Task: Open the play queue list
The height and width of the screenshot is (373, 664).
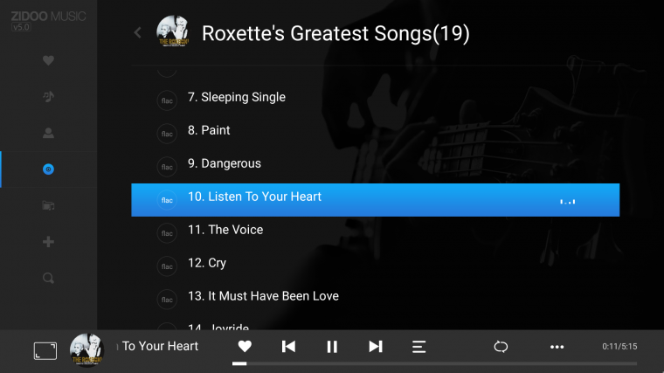Action: [418, 347]
